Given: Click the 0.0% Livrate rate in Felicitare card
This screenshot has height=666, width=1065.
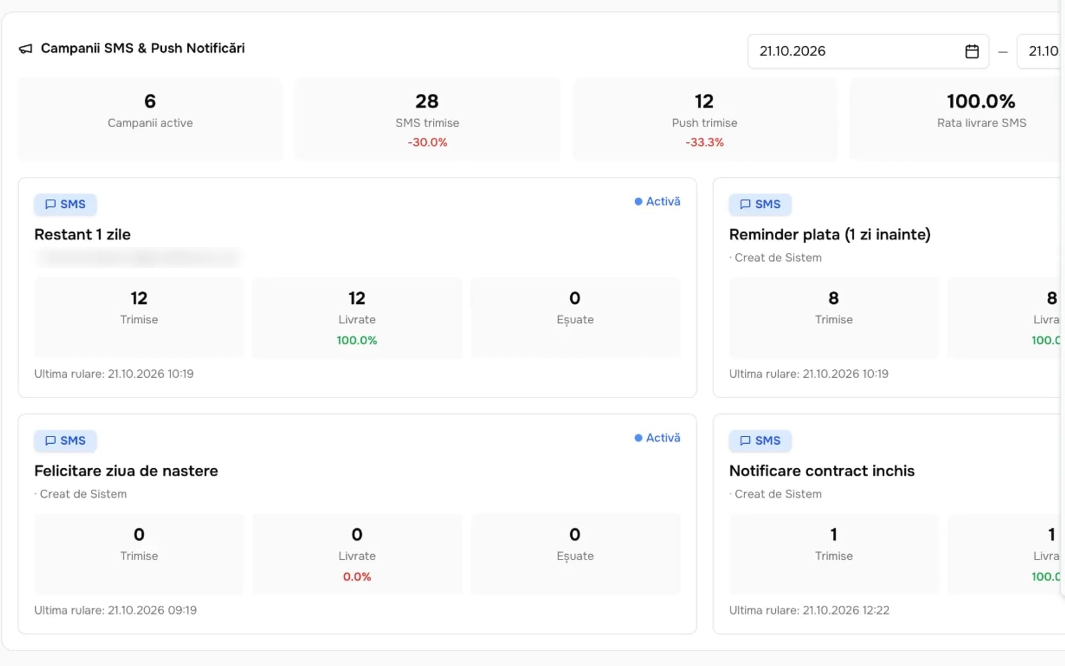Looking at the screenshot, I should (x=357, y=576).
